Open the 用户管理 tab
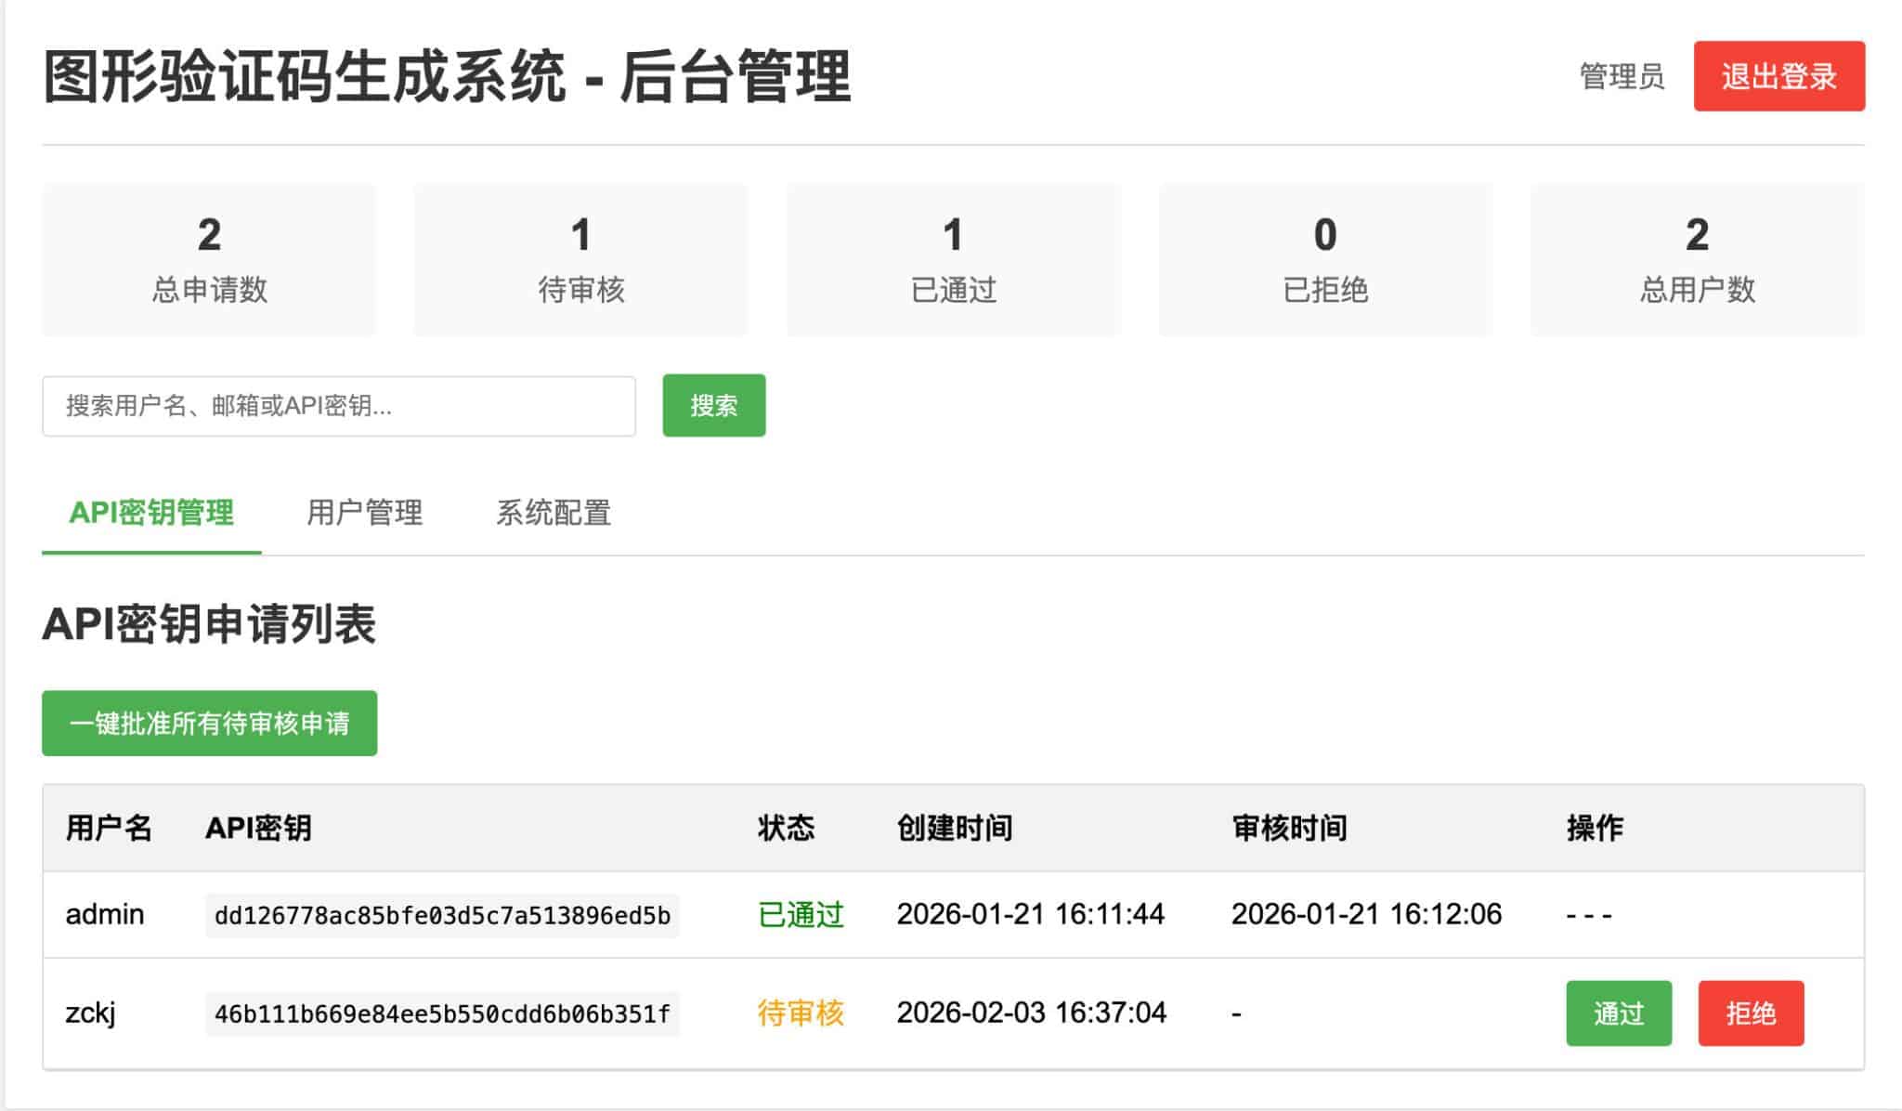This screenshot has height=1111, width=1902. coord(364,513)
